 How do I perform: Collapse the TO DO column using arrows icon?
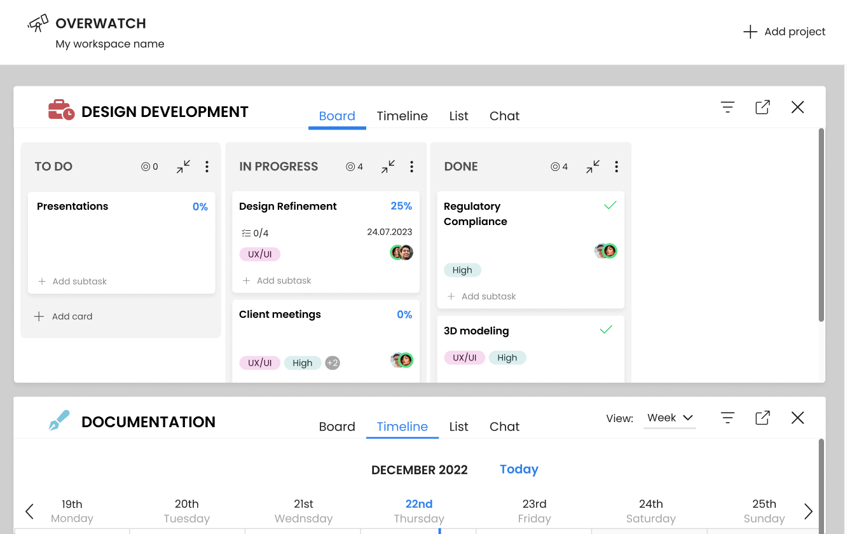[183, 167]
